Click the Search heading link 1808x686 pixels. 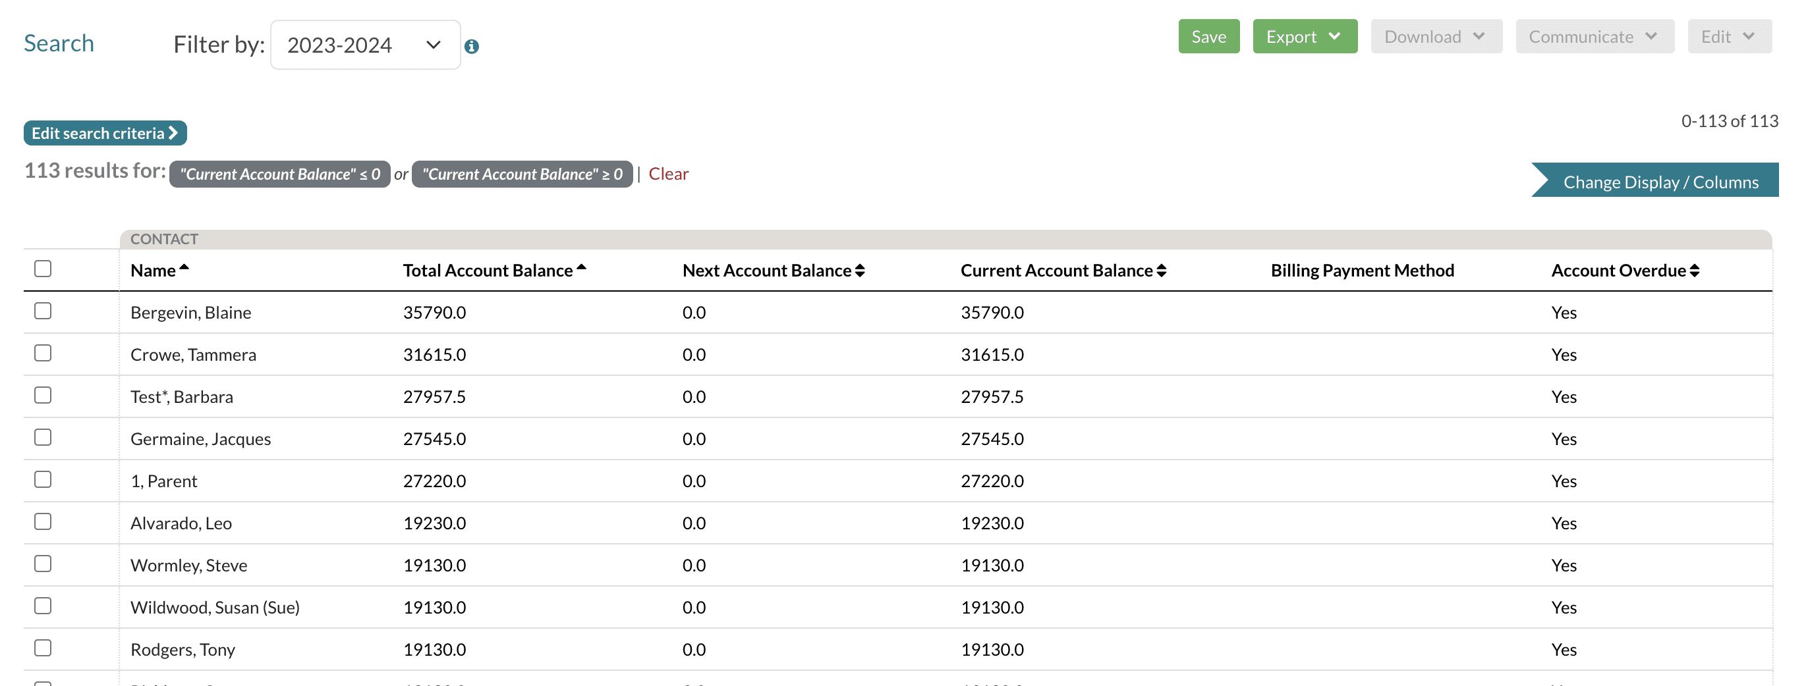pyautogui.click(x=59, y=43)
